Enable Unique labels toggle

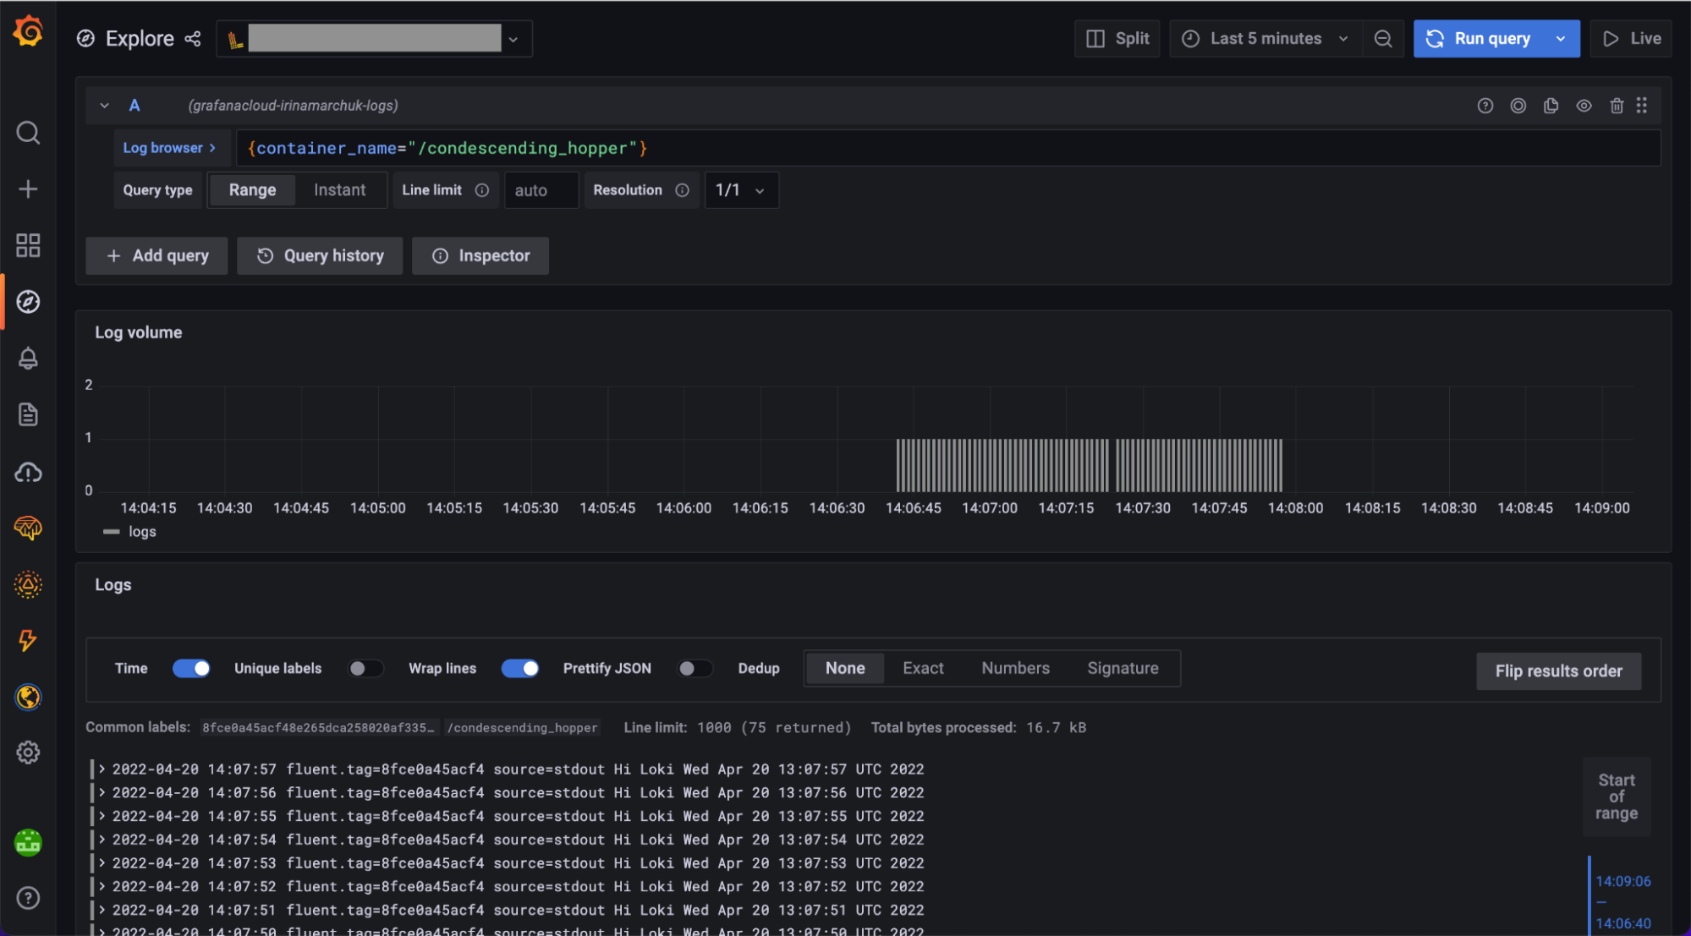coord(365,668)
